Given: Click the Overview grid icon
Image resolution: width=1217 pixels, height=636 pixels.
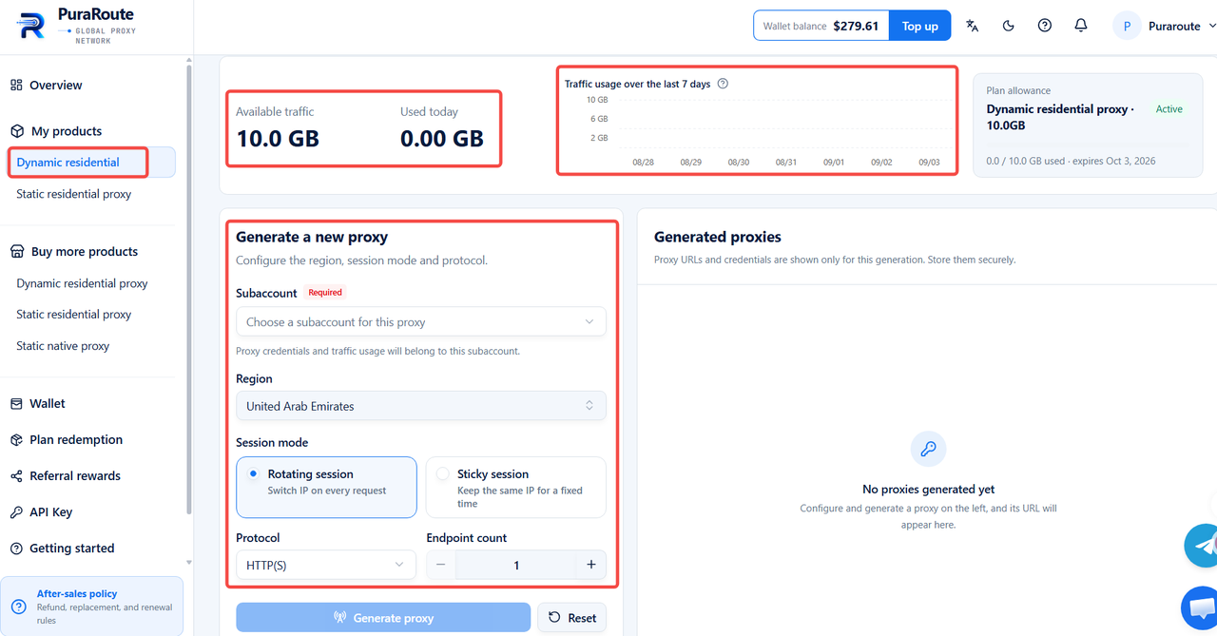Looking at the screenshot, I should click(x=16, y=85).
